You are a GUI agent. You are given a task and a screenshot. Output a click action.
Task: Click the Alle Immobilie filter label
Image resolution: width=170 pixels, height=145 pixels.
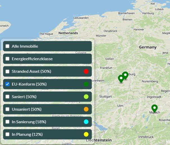pyautogui.click(x=25, y=46)
